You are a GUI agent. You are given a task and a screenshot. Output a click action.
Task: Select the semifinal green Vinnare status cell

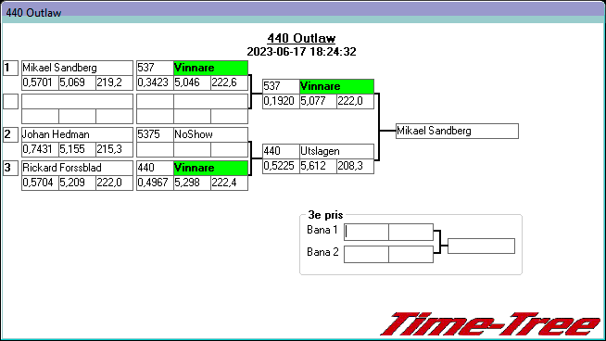336,86
